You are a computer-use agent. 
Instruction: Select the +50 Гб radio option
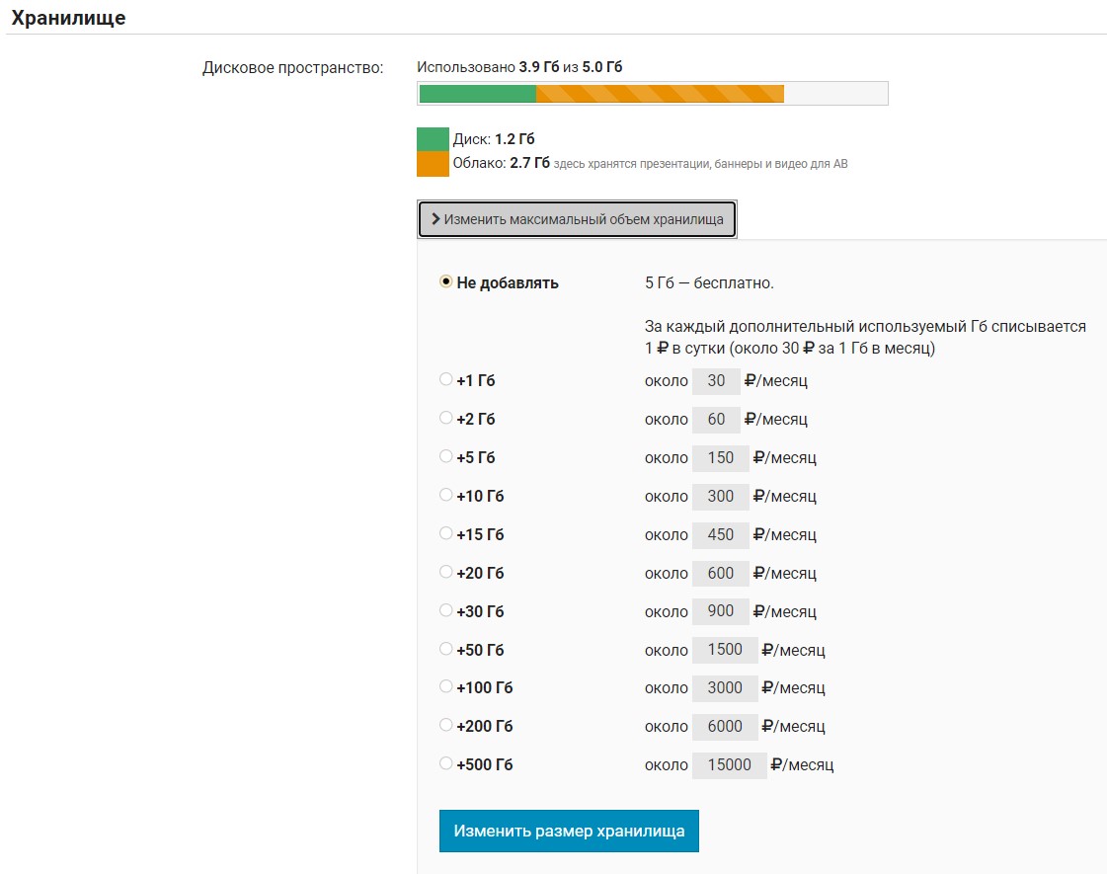[x=445, y=649]
